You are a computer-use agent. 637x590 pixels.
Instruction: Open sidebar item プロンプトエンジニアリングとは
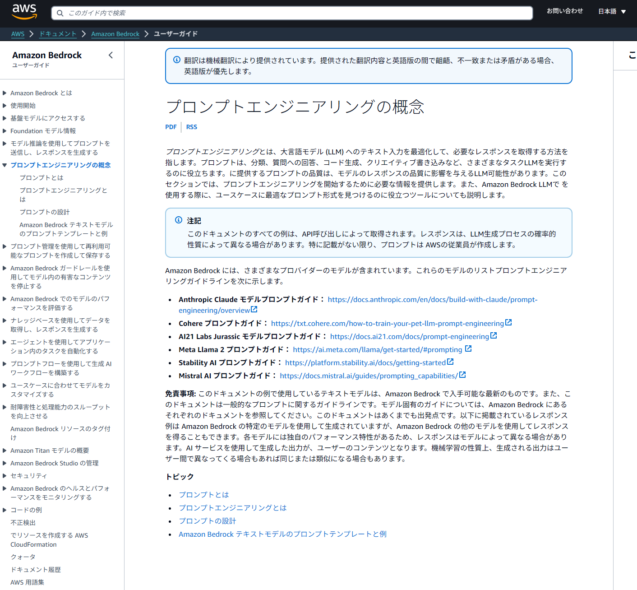click(x=64, y=195)
